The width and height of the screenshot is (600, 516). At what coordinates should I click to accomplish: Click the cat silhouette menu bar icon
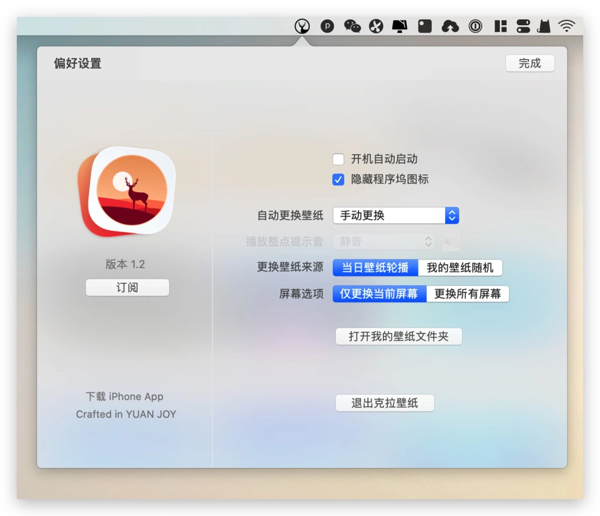pos(544,26)
